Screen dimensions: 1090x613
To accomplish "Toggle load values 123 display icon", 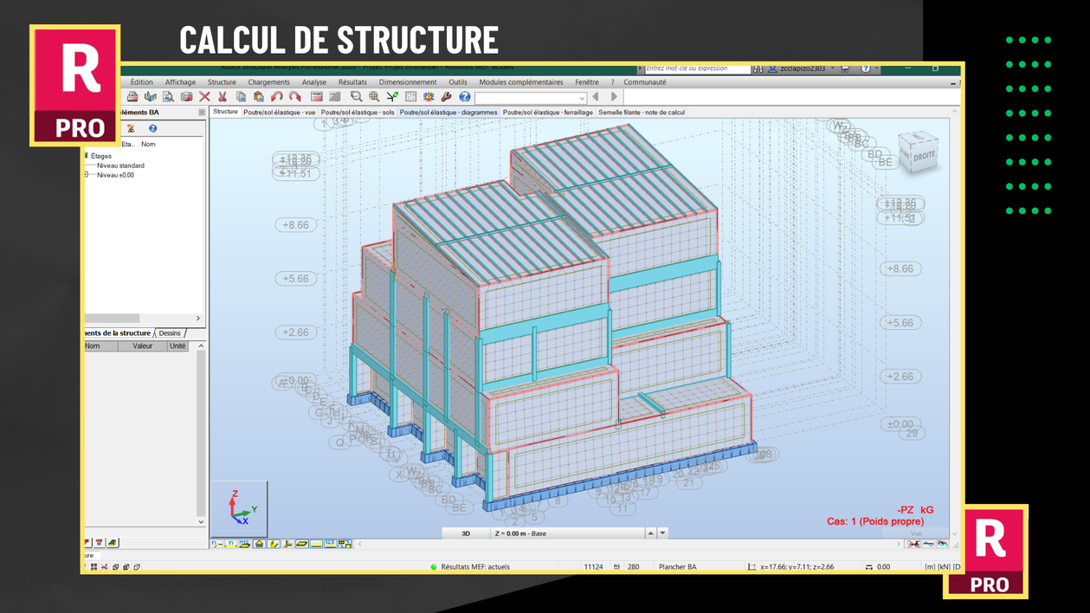I will 330,544.
